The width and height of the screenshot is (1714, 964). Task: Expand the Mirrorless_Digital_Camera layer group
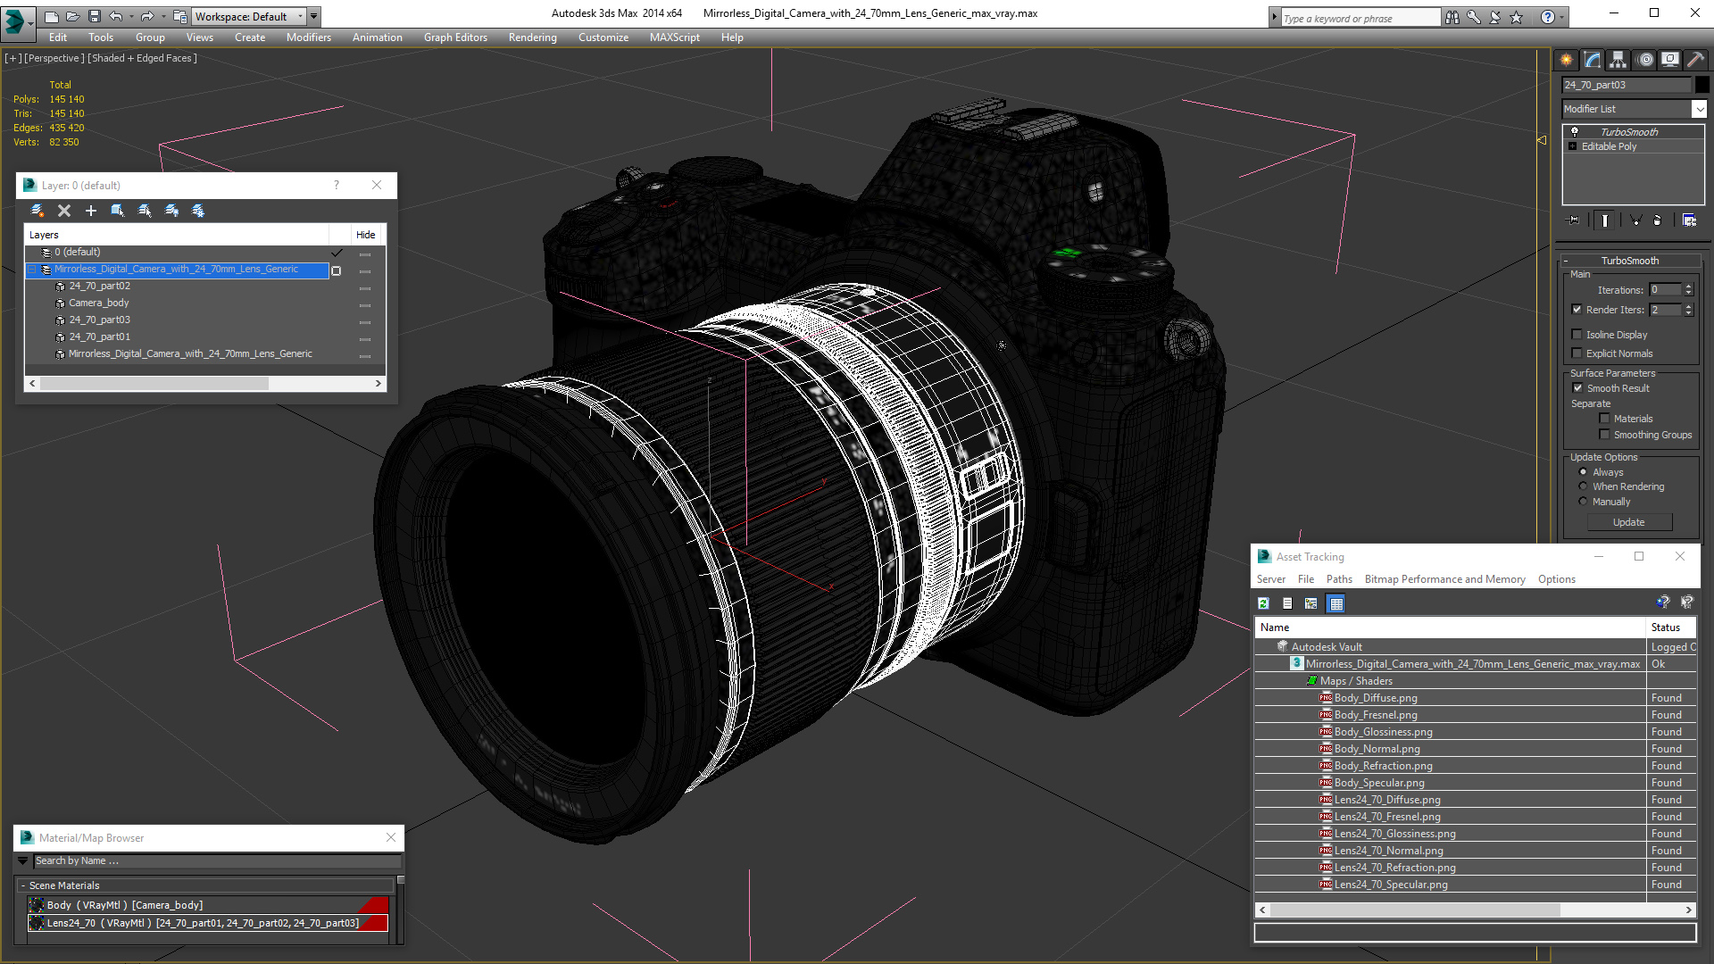pos(32,269)
